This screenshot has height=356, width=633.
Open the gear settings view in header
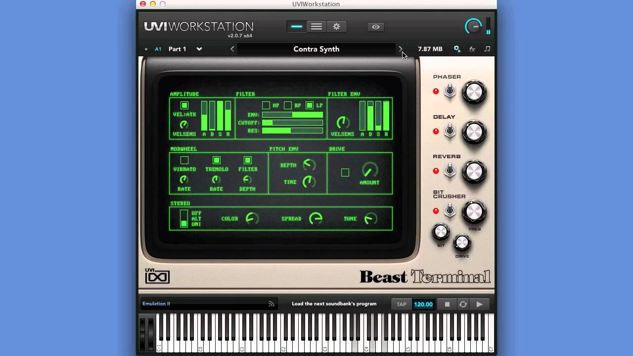coord(336,27)
